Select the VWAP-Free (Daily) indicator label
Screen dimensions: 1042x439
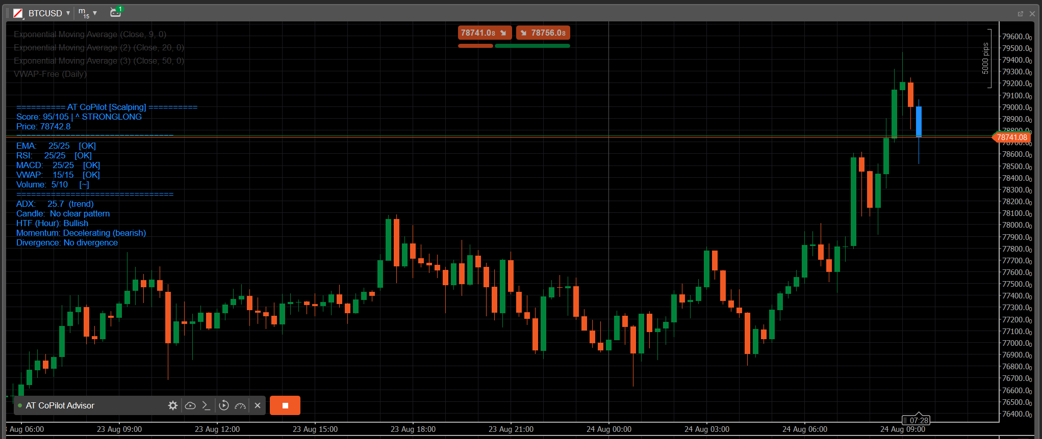tap(50, 74)
